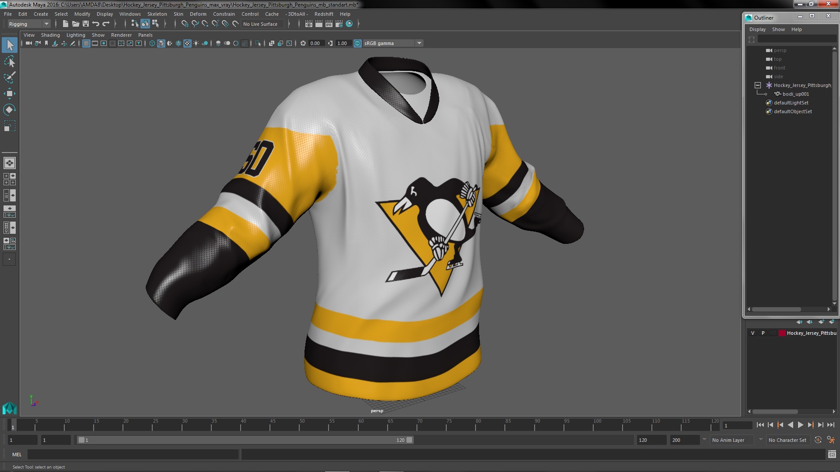Viewport: 840px width, 472px height.
Task: Click the MEL command line input
Action: (133, 455)
